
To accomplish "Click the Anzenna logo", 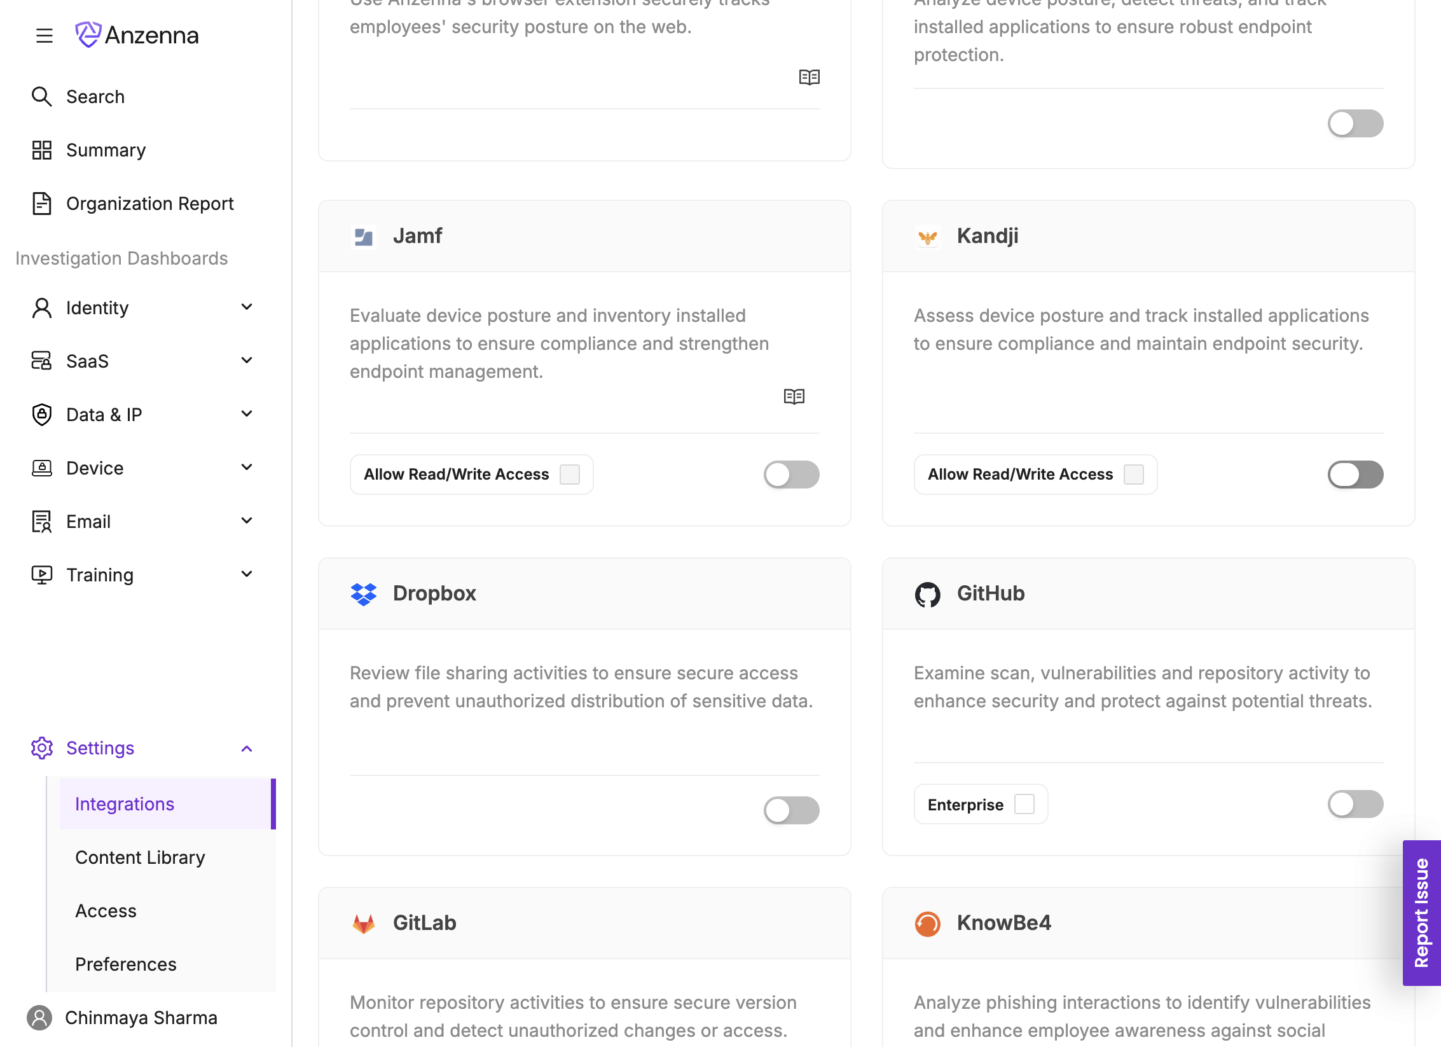I will tap(137, 35).
